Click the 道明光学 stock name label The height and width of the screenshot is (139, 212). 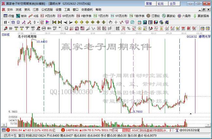click(204, 36)
